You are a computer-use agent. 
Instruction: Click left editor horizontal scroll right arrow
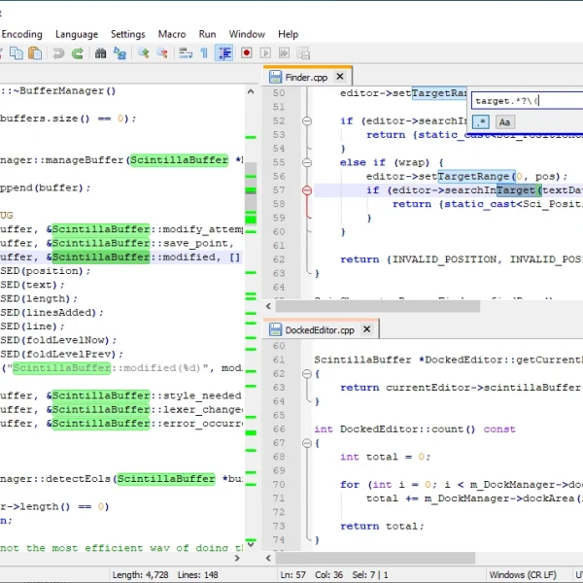[x=237, y=558]
